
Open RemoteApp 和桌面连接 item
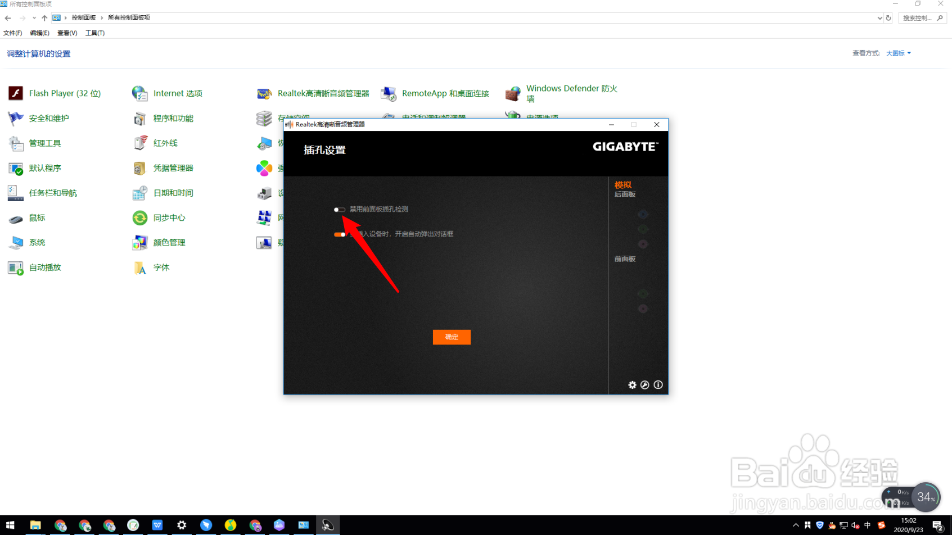tap(435, 93)
